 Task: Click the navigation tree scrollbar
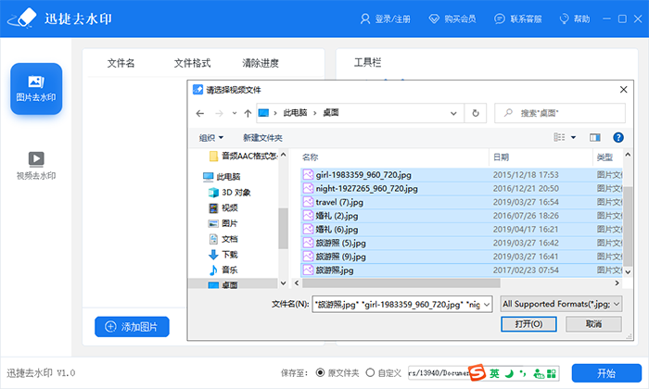click(x=283, y=228)
